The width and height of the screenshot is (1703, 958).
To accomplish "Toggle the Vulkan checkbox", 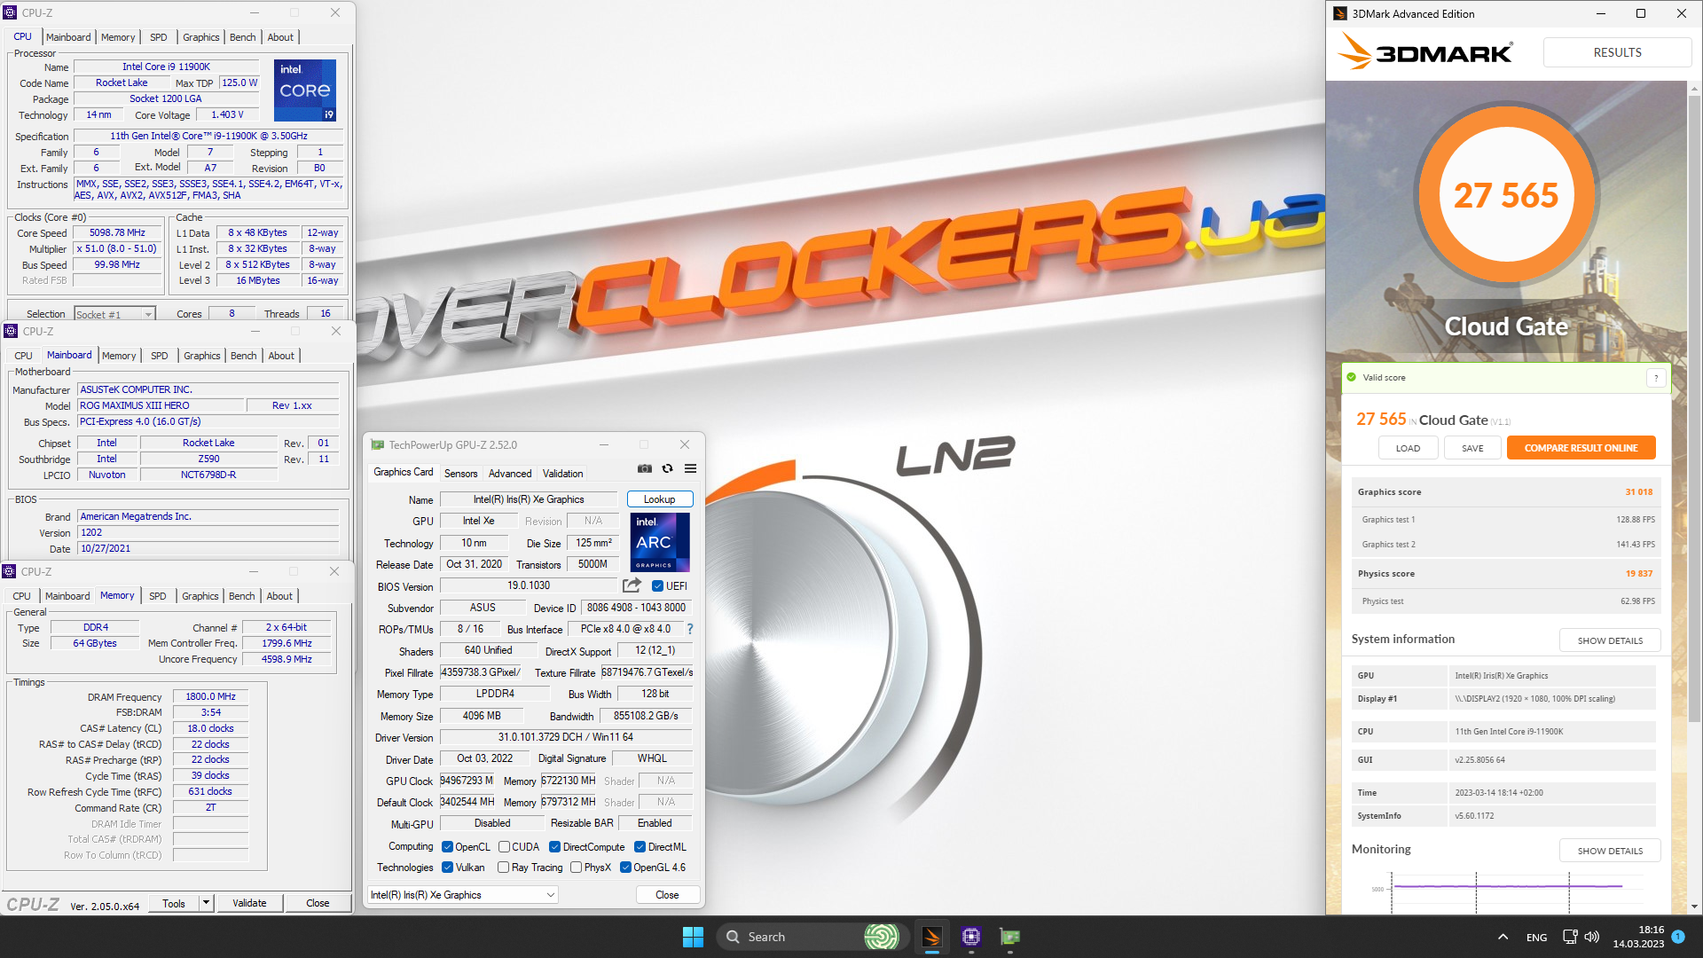I will coord(447,868).
